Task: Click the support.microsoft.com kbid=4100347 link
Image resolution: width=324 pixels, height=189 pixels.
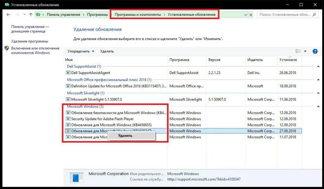Action: coord(204,179)
